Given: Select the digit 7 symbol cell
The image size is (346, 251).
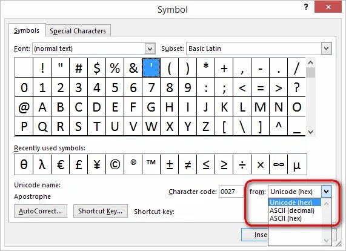Looking at the screenshot, I should (151, 87).
